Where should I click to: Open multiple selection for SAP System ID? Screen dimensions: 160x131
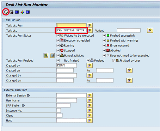tap(90, 105)
